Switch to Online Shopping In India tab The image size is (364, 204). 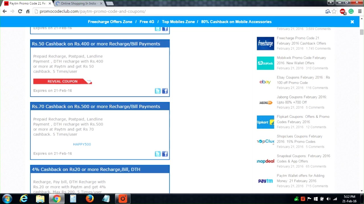(x=79, y=3)
